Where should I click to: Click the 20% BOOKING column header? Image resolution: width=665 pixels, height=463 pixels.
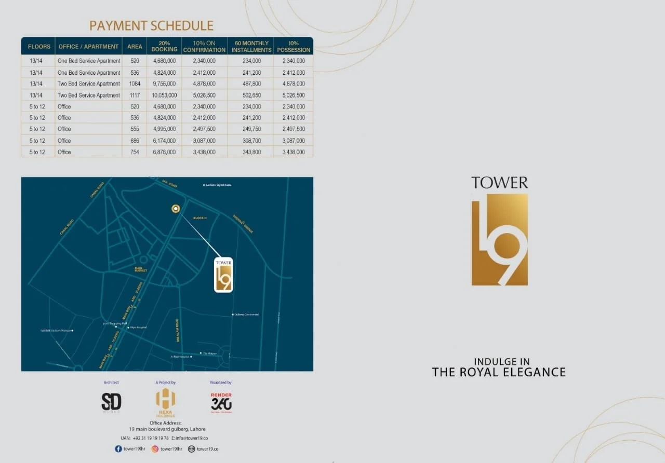[164, 46]
